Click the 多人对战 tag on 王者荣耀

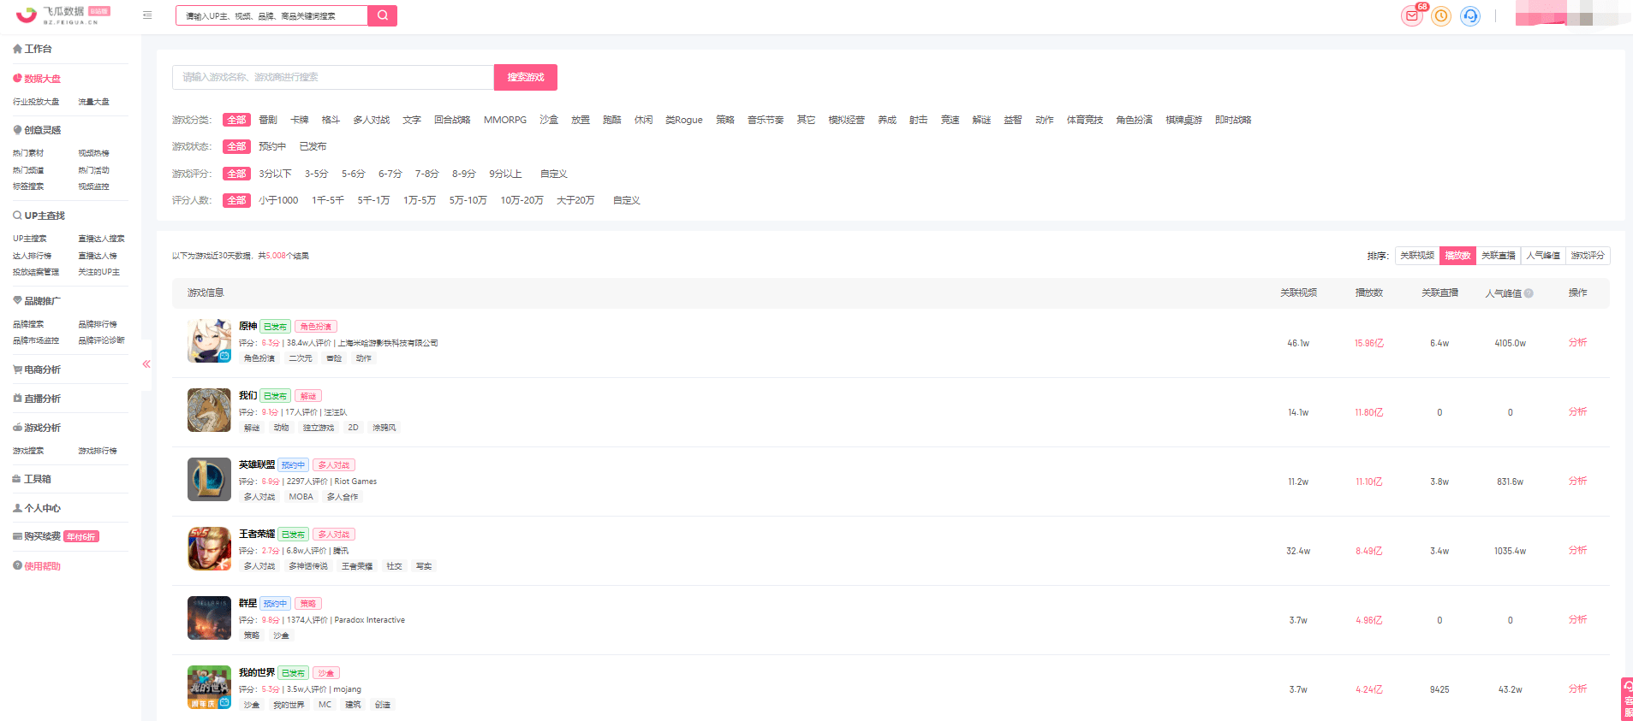[x=334, y=535]
